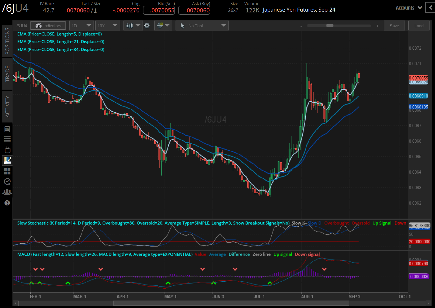Open the candlestick chart type dropdown
The image size is (435, 308).
[x=133, y=26]
